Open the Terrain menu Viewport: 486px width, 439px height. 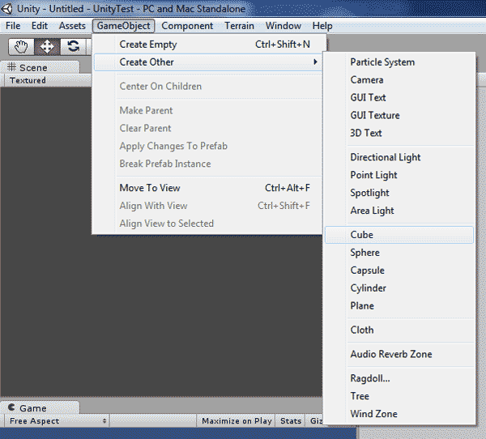[x=239, y=26]
